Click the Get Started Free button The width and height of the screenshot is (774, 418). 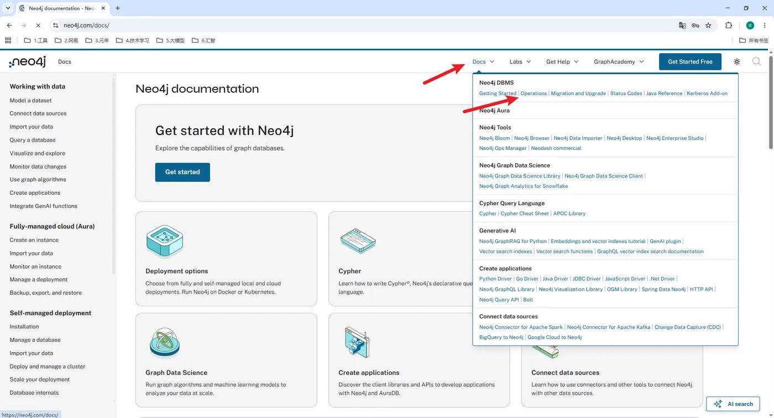(x=690, y=62)
